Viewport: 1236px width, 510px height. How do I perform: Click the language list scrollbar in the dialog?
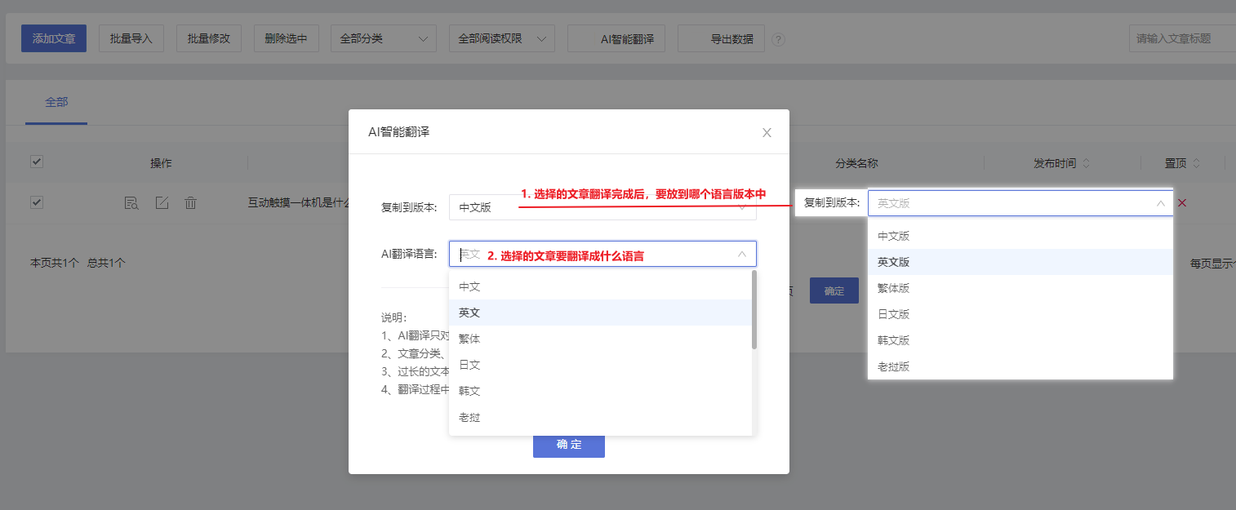point(754,310)
